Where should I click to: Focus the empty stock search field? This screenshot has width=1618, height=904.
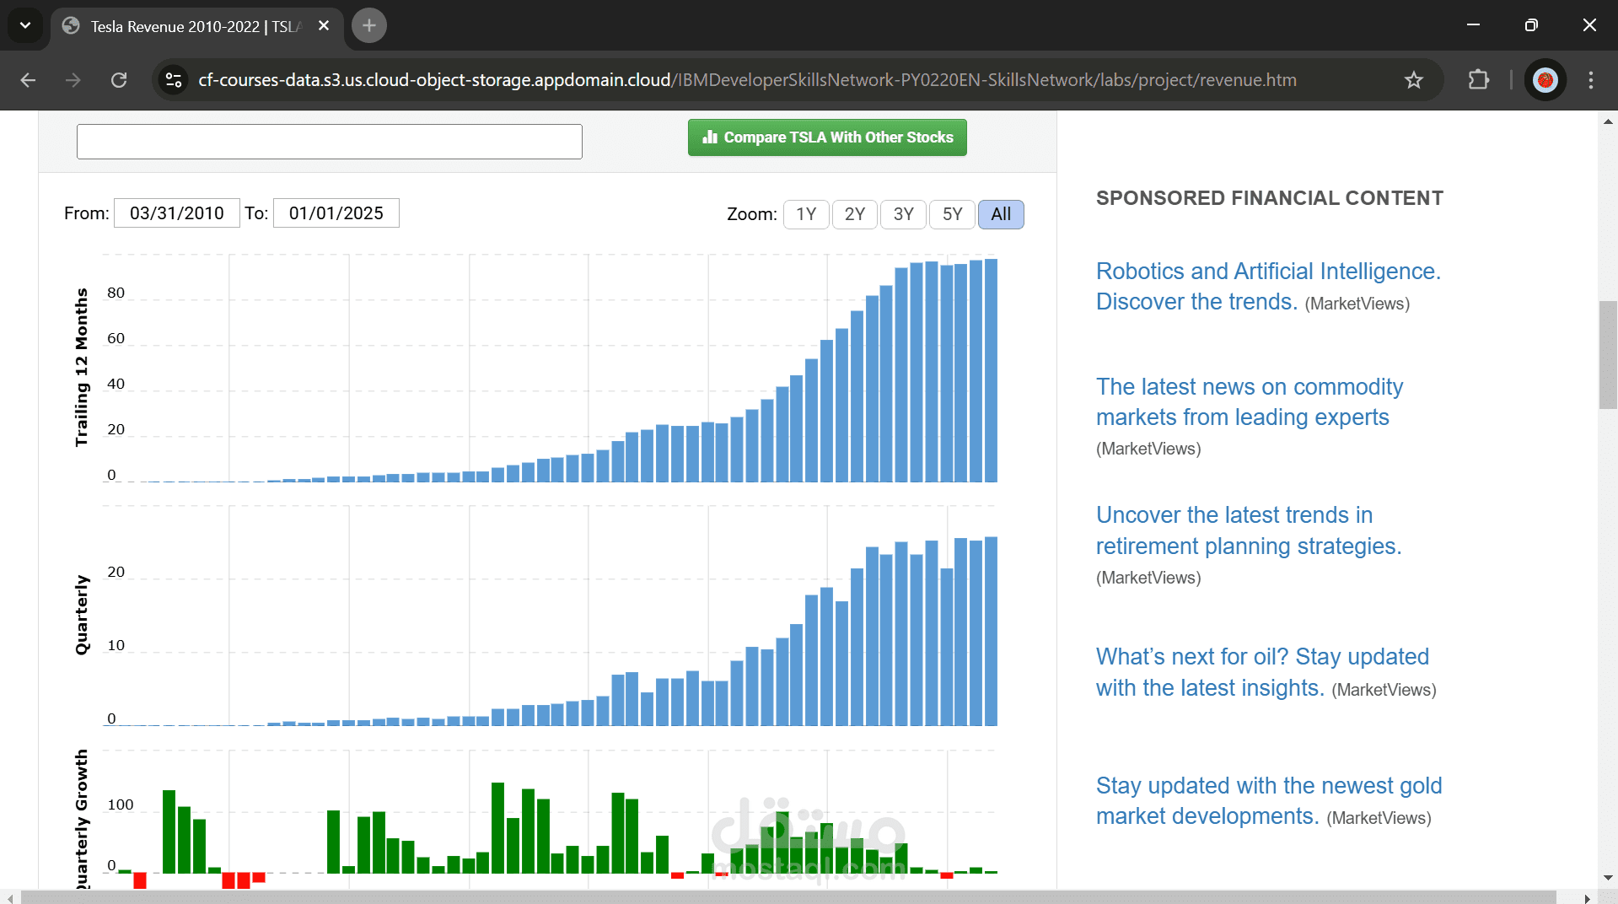tap(330, 142)
